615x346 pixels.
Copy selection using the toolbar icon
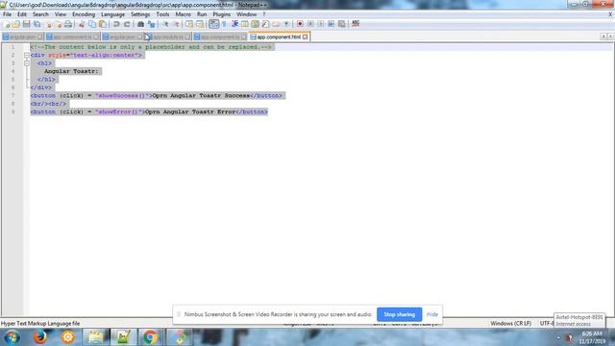[x=92, y=24]
